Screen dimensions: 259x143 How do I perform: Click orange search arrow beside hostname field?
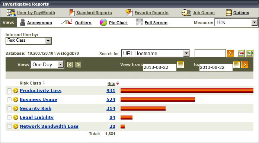click(230, 53)
